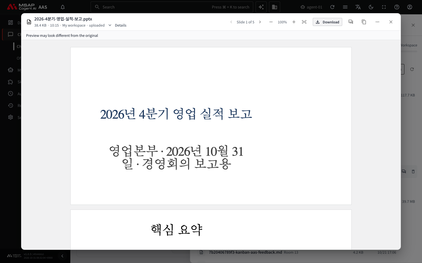Download the pptx file

pos(327,22)
